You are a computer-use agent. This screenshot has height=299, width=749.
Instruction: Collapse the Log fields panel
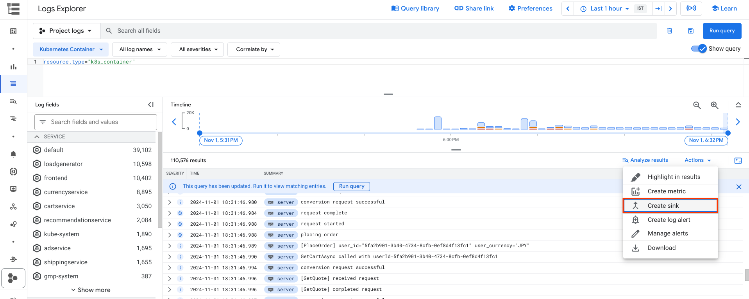tap(151, 105)
